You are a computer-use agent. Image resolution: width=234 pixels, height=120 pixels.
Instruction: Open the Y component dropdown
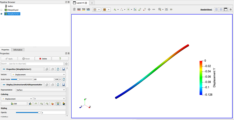[50, 99]
